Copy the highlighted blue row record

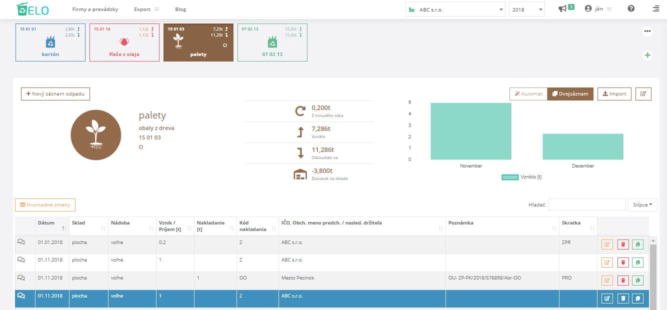[x=637, y=298]
